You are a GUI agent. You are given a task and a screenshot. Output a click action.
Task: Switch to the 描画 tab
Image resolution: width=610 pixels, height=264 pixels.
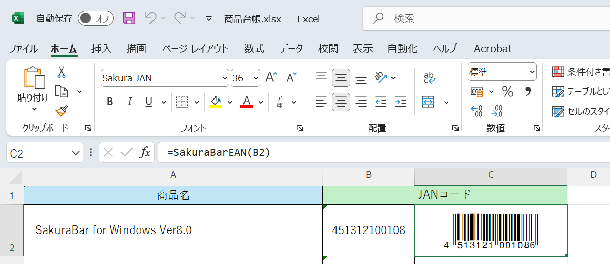[x=136, y=49]
